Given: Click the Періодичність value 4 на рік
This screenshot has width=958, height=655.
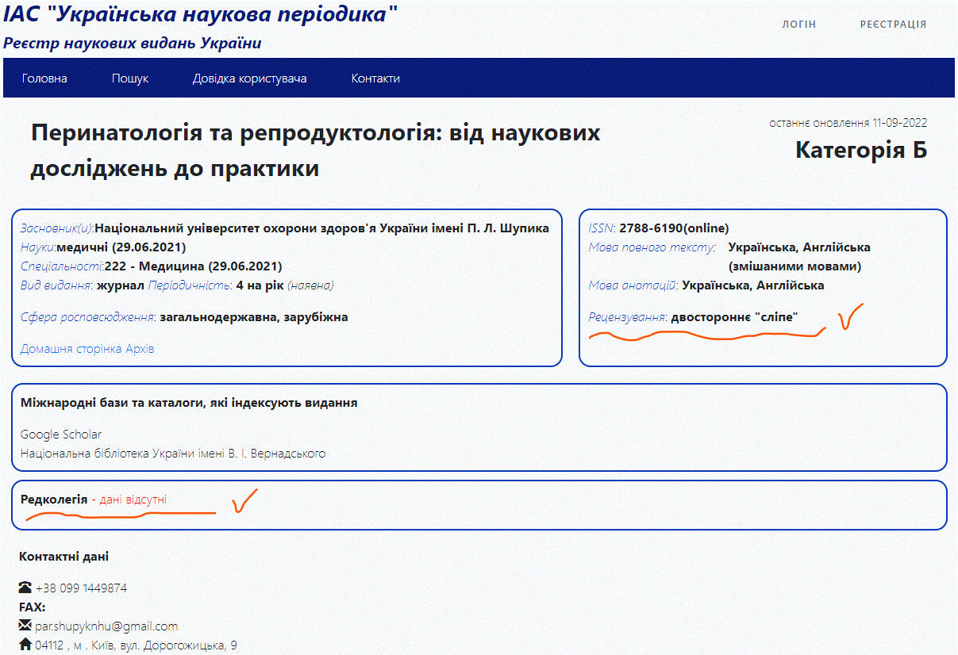Looking at the screenshot, I should 260,285.
